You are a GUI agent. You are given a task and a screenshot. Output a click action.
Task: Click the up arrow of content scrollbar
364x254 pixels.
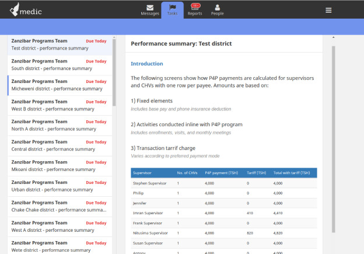tap(333, 37)
